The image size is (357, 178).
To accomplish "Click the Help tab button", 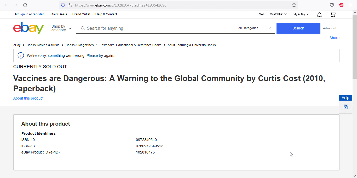I will [346, 98].
